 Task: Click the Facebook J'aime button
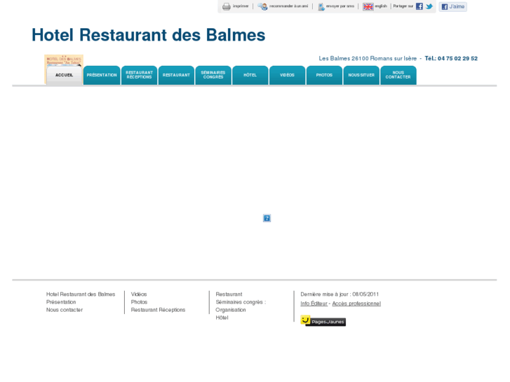pyautogui.click(x=452, y=6)
